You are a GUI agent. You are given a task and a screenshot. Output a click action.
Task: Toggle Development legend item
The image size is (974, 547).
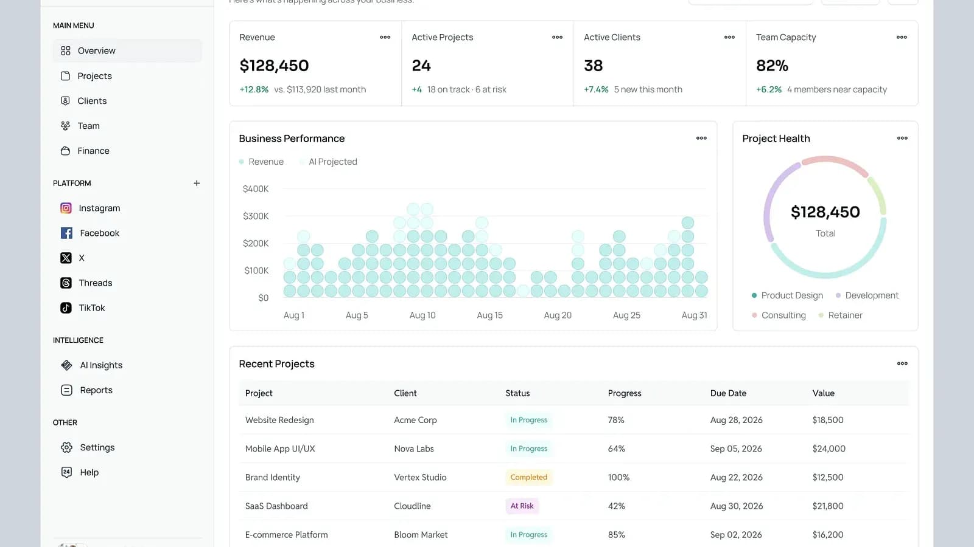pyautogui.click(x=867, y=295)
